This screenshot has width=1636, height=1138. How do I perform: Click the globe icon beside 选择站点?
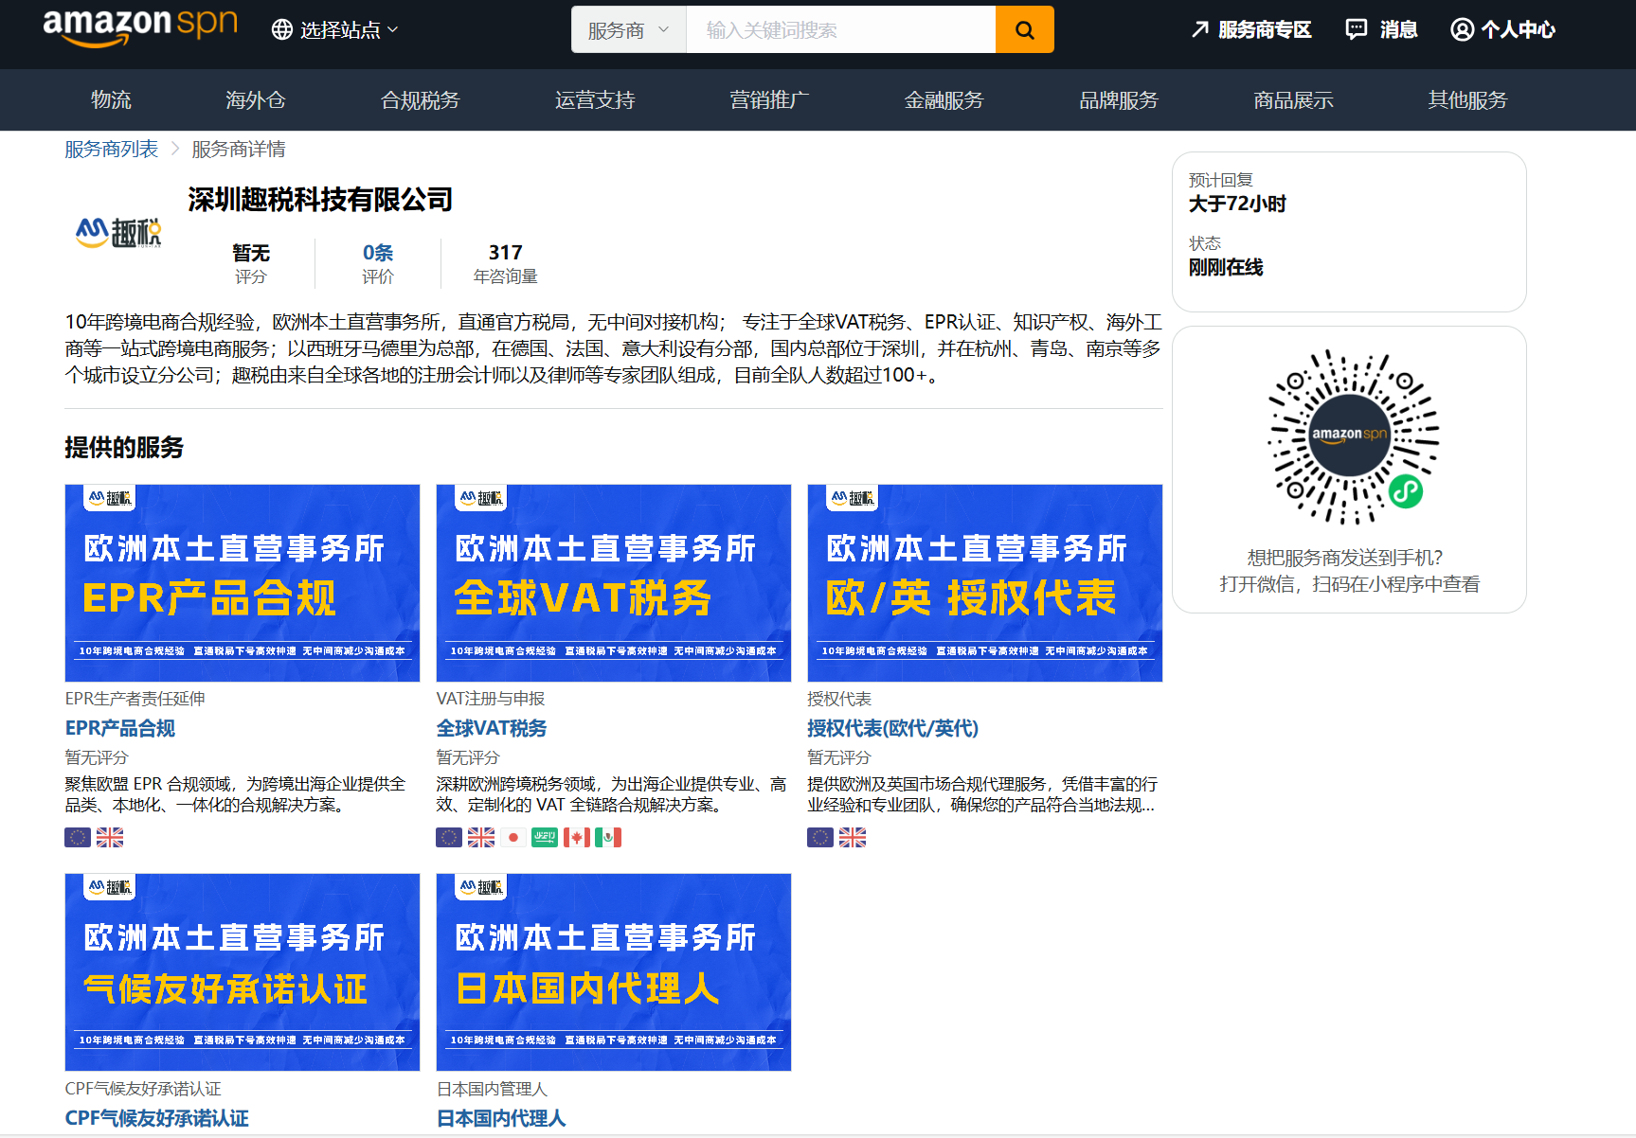[x=282, y=30]
